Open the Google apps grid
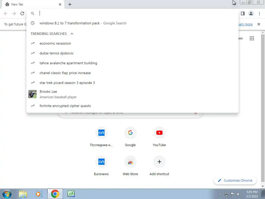265x199 pixels. tap(252, 38)
